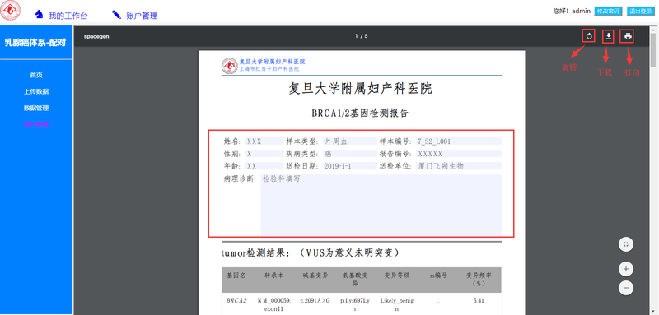Open 数据管理 in the sidebar

tap(36, 108)
